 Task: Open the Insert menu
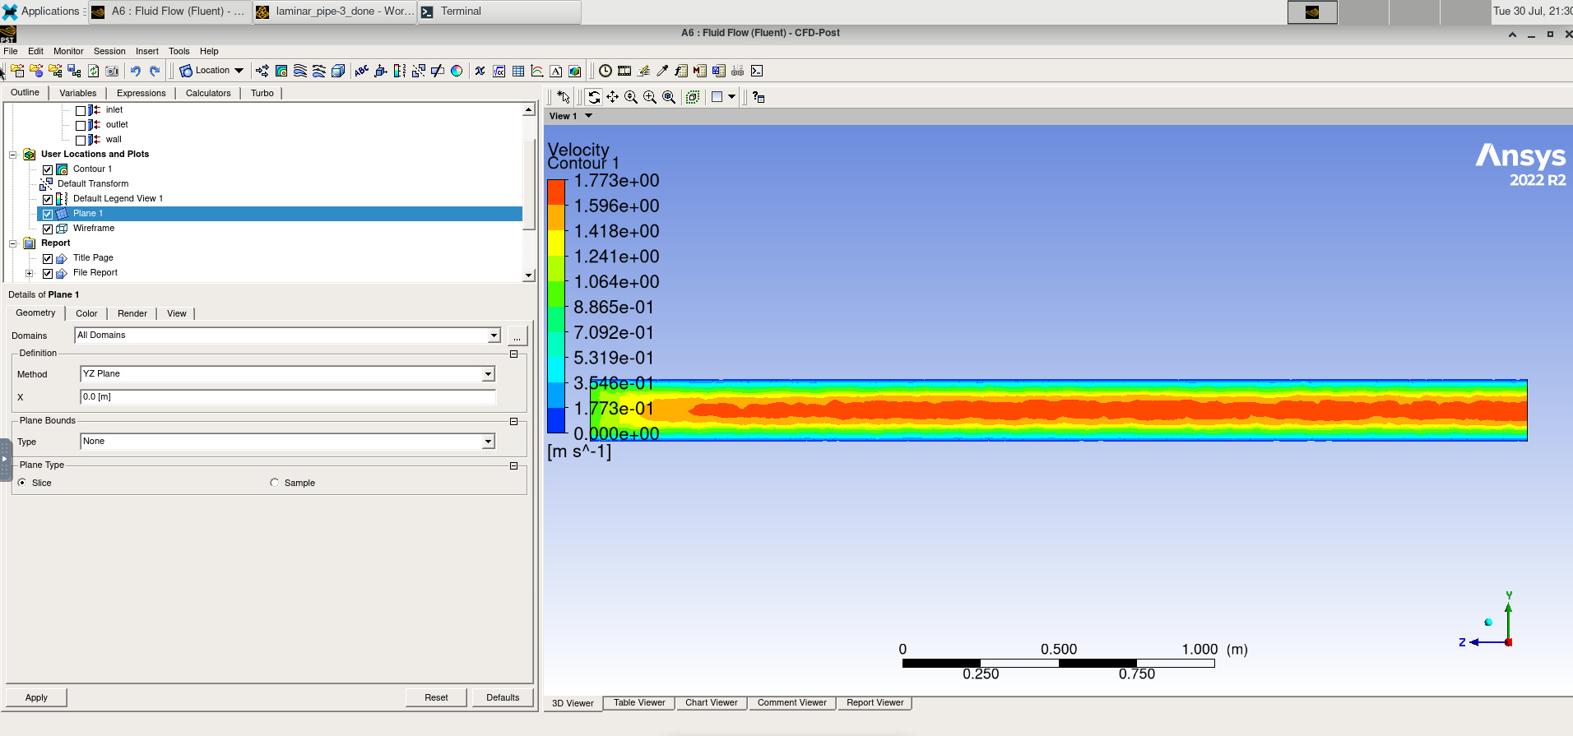tap(147, 51)
